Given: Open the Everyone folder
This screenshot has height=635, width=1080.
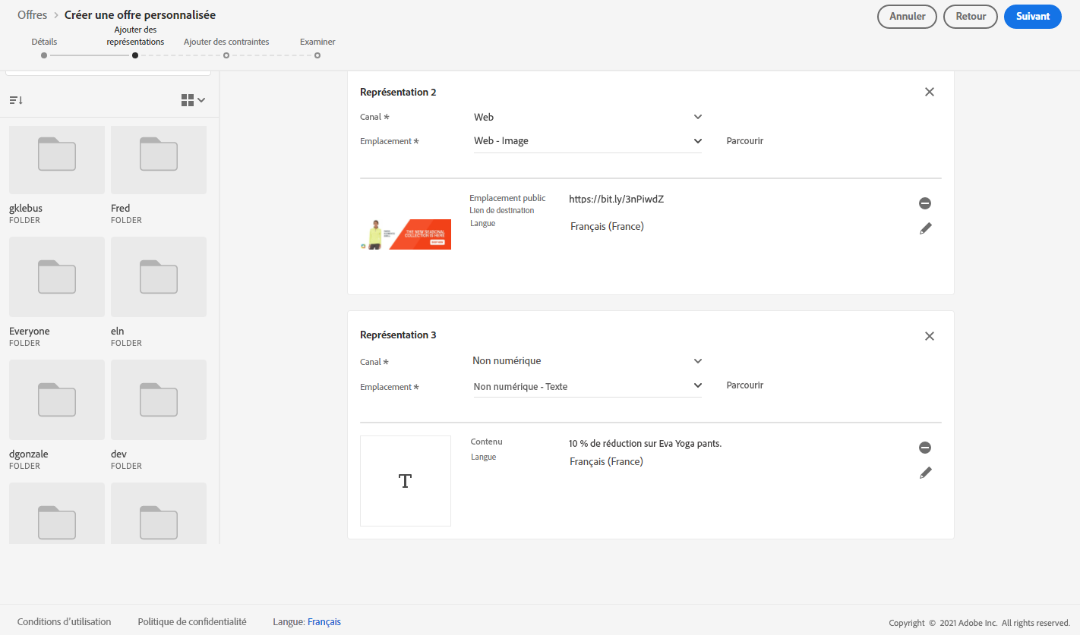Looking at the screenshot, I should (57, 277).
